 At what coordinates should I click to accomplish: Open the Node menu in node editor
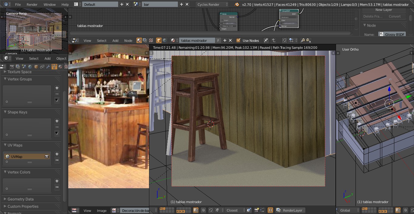click(x=128, y=40)
